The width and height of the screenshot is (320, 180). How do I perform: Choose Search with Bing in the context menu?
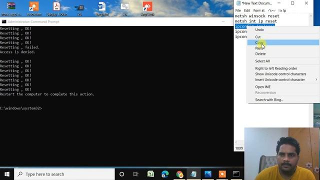[x=283, y=100]
